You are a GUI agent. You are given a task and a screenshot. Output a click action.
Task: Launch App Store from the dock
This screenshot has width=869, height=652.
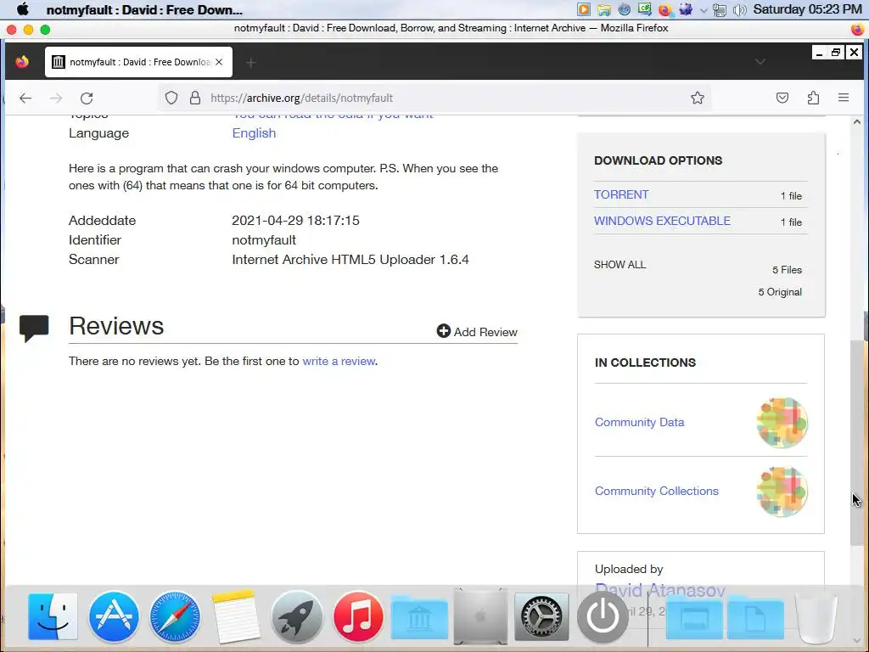pos(114,616)
